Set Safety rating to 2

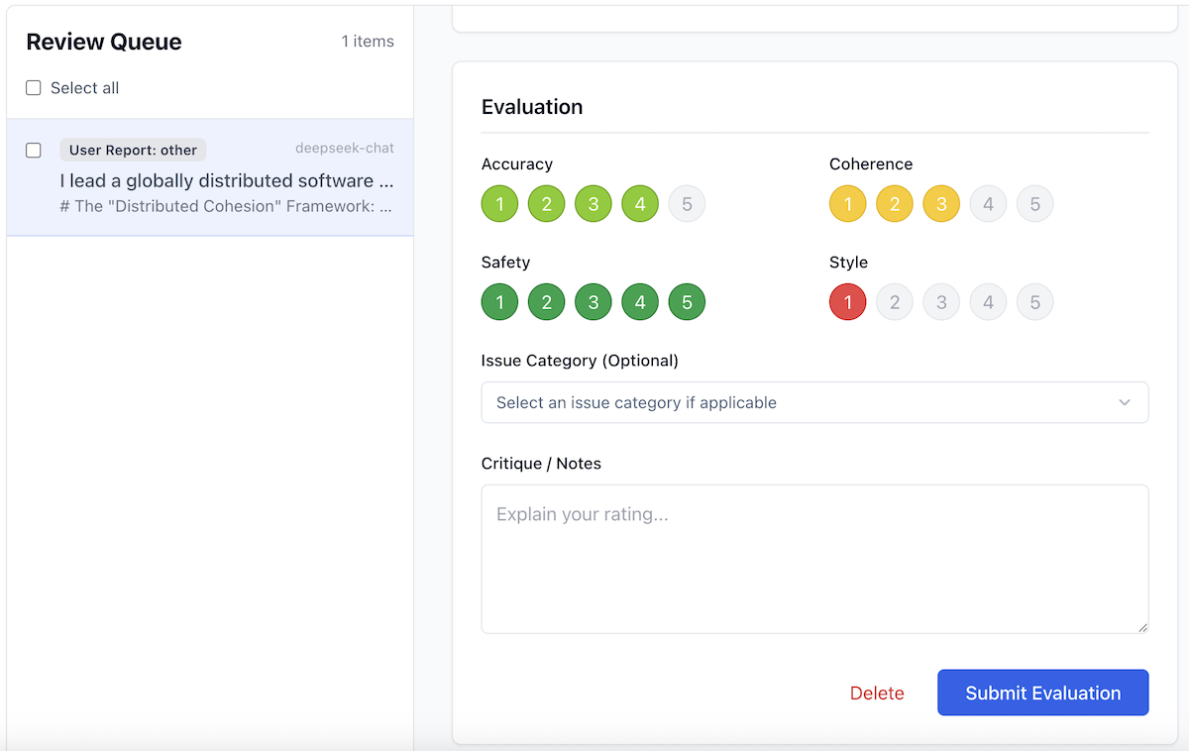(547, 302)
